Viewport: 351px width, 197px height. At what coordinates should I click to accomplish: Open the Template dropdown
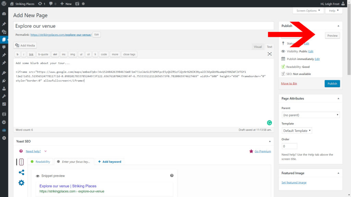(x=297, y=131)
